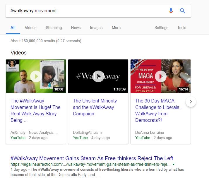Switch to the Images tab

96,28
